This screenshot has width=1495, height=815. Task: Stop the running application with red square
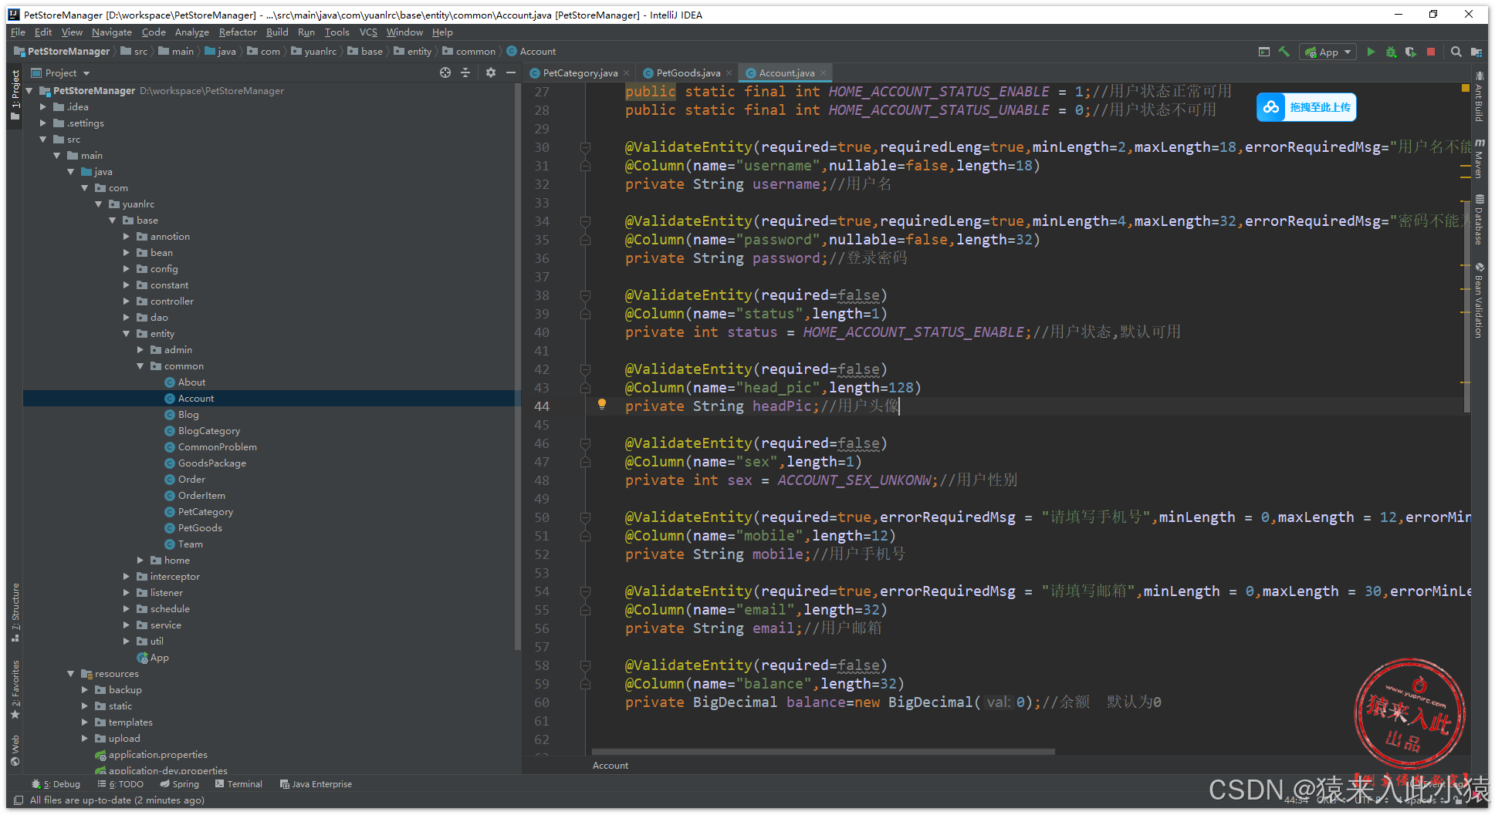coord(1431,52)
